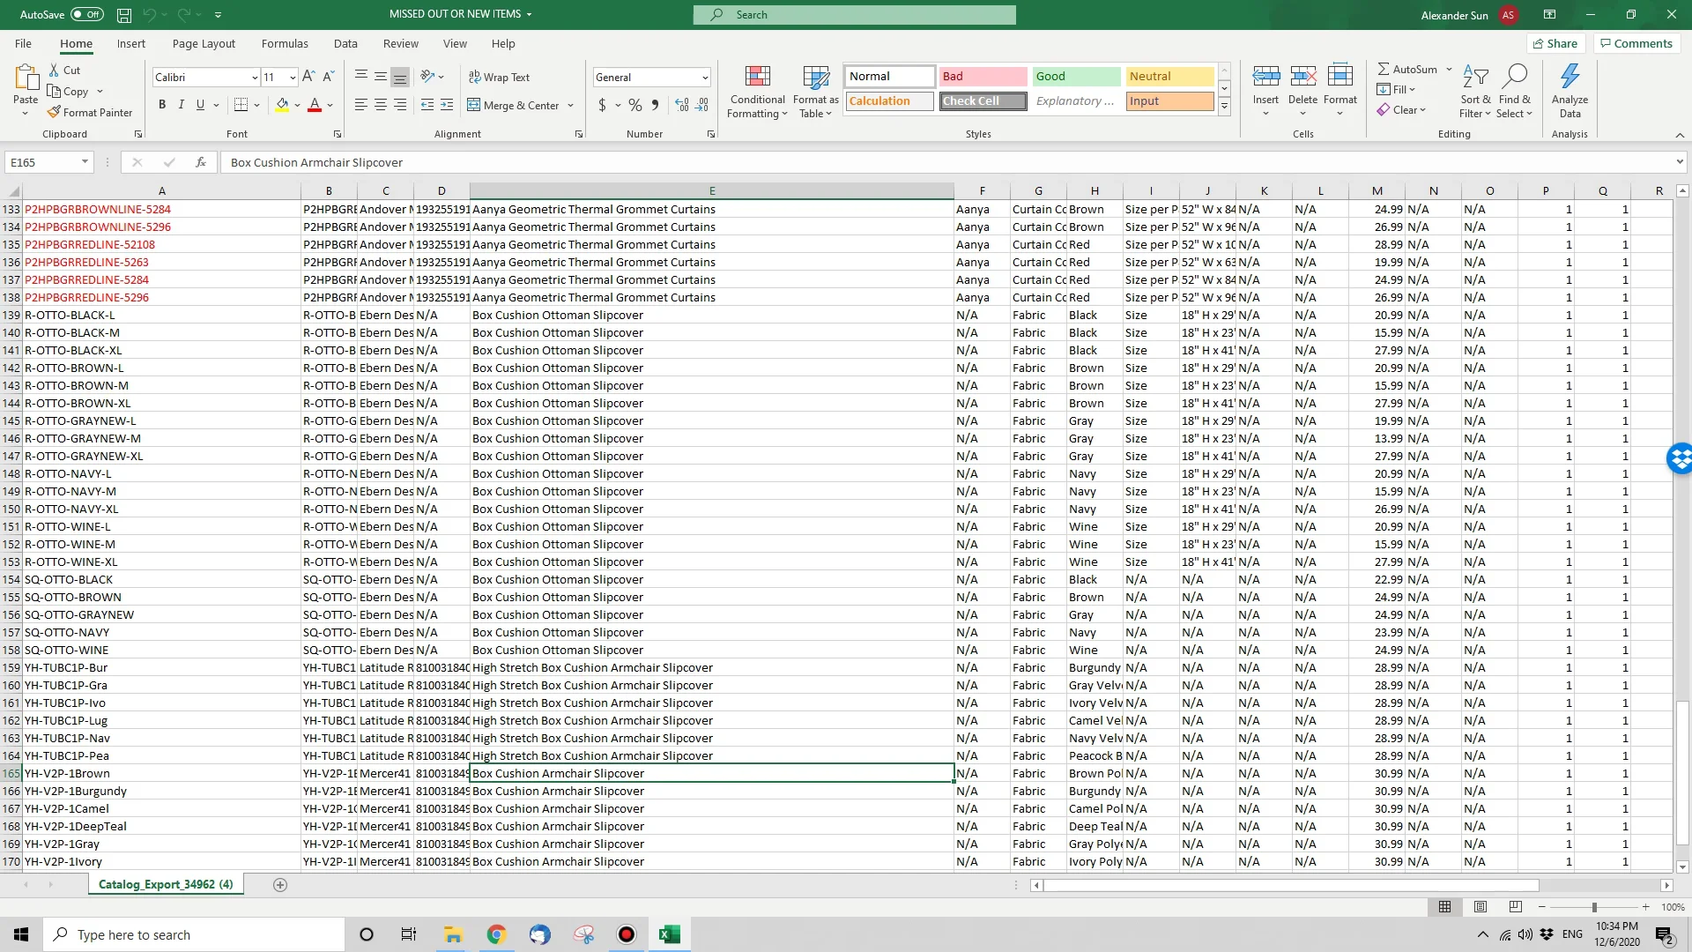Expand the borders dropdown arrow
This screenshot has height=952, width=1692.
pyautogui.click(x=256, y=104)
